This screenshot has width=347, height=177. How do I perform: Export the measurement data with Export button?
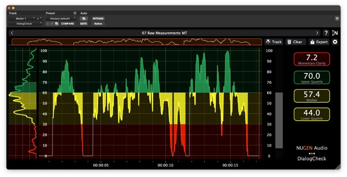pyautogui.click(x=319, y=42)
